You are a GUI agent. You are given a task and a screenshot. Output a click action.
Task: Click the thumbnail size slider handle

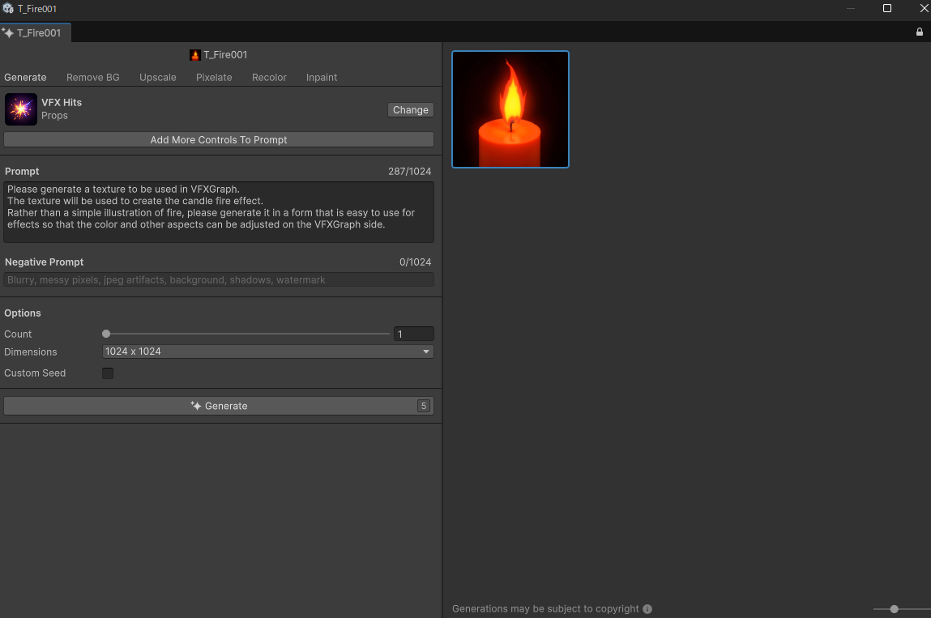895,609
